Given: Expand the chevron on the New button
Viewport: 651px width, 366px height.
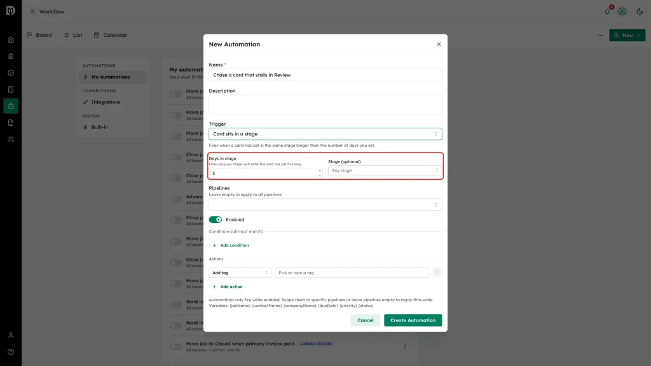Looking at the screenshot, I should (639, 36).
